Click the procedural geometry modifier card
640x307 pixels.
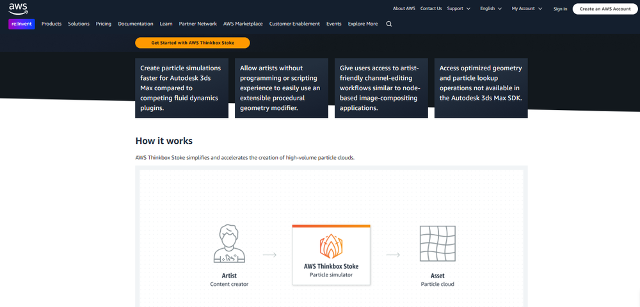point(282,88)
